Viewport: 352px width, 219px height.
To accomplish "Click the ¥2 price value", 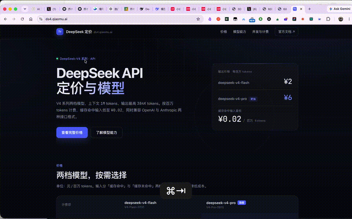I will click(x=288, y=82).
